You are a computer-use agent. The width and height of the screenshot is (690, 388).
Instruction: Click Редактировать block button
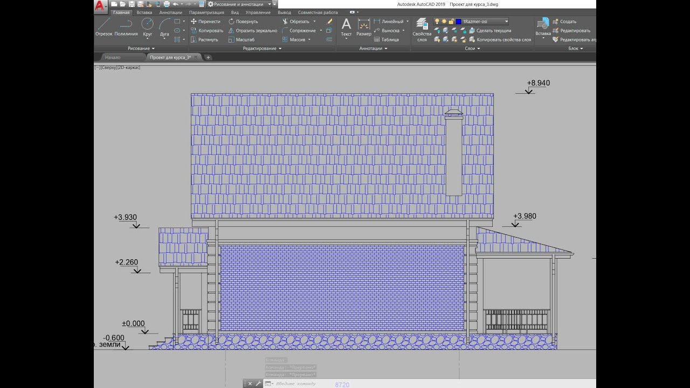[571, 31]
